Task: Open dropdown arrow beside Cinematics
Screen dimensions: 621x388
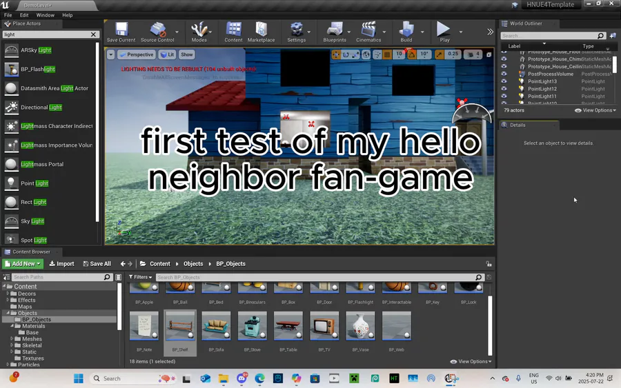Action: 384,32
